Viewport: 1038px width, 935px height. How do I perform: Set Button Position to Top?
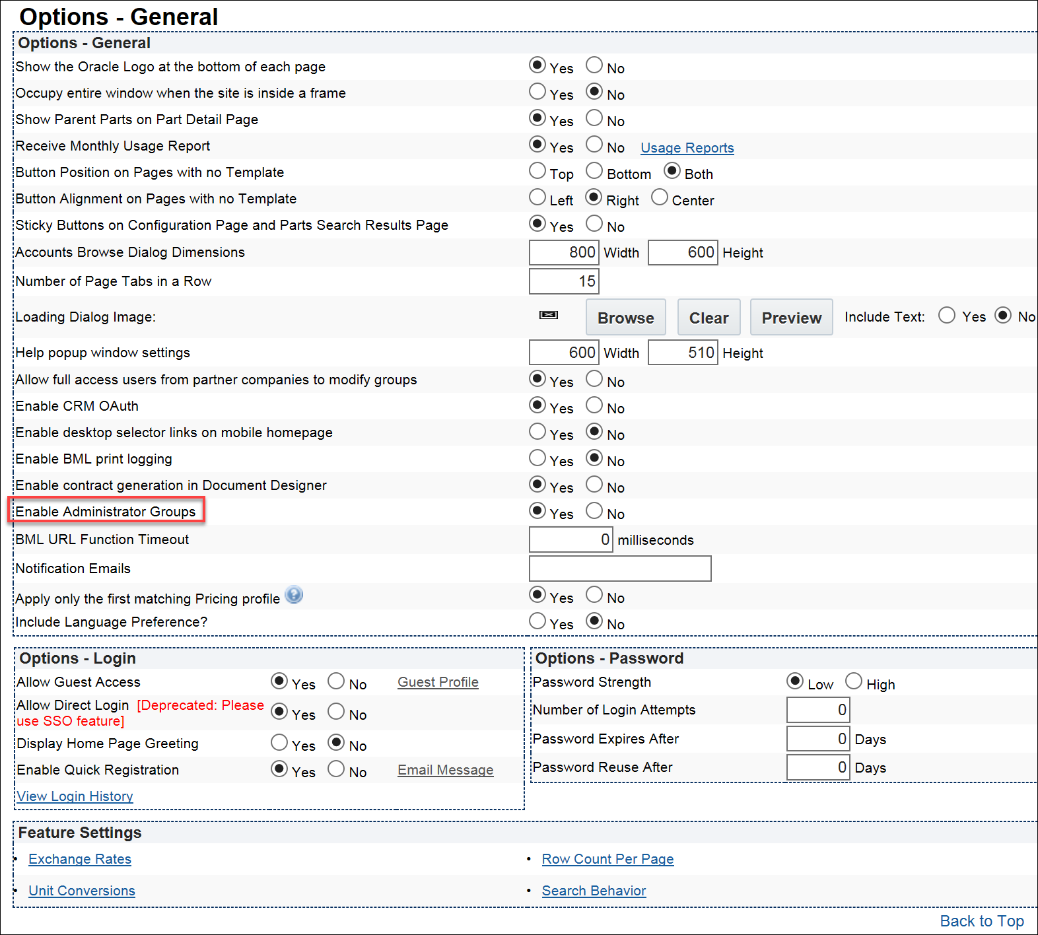click(x=537, y=171)
